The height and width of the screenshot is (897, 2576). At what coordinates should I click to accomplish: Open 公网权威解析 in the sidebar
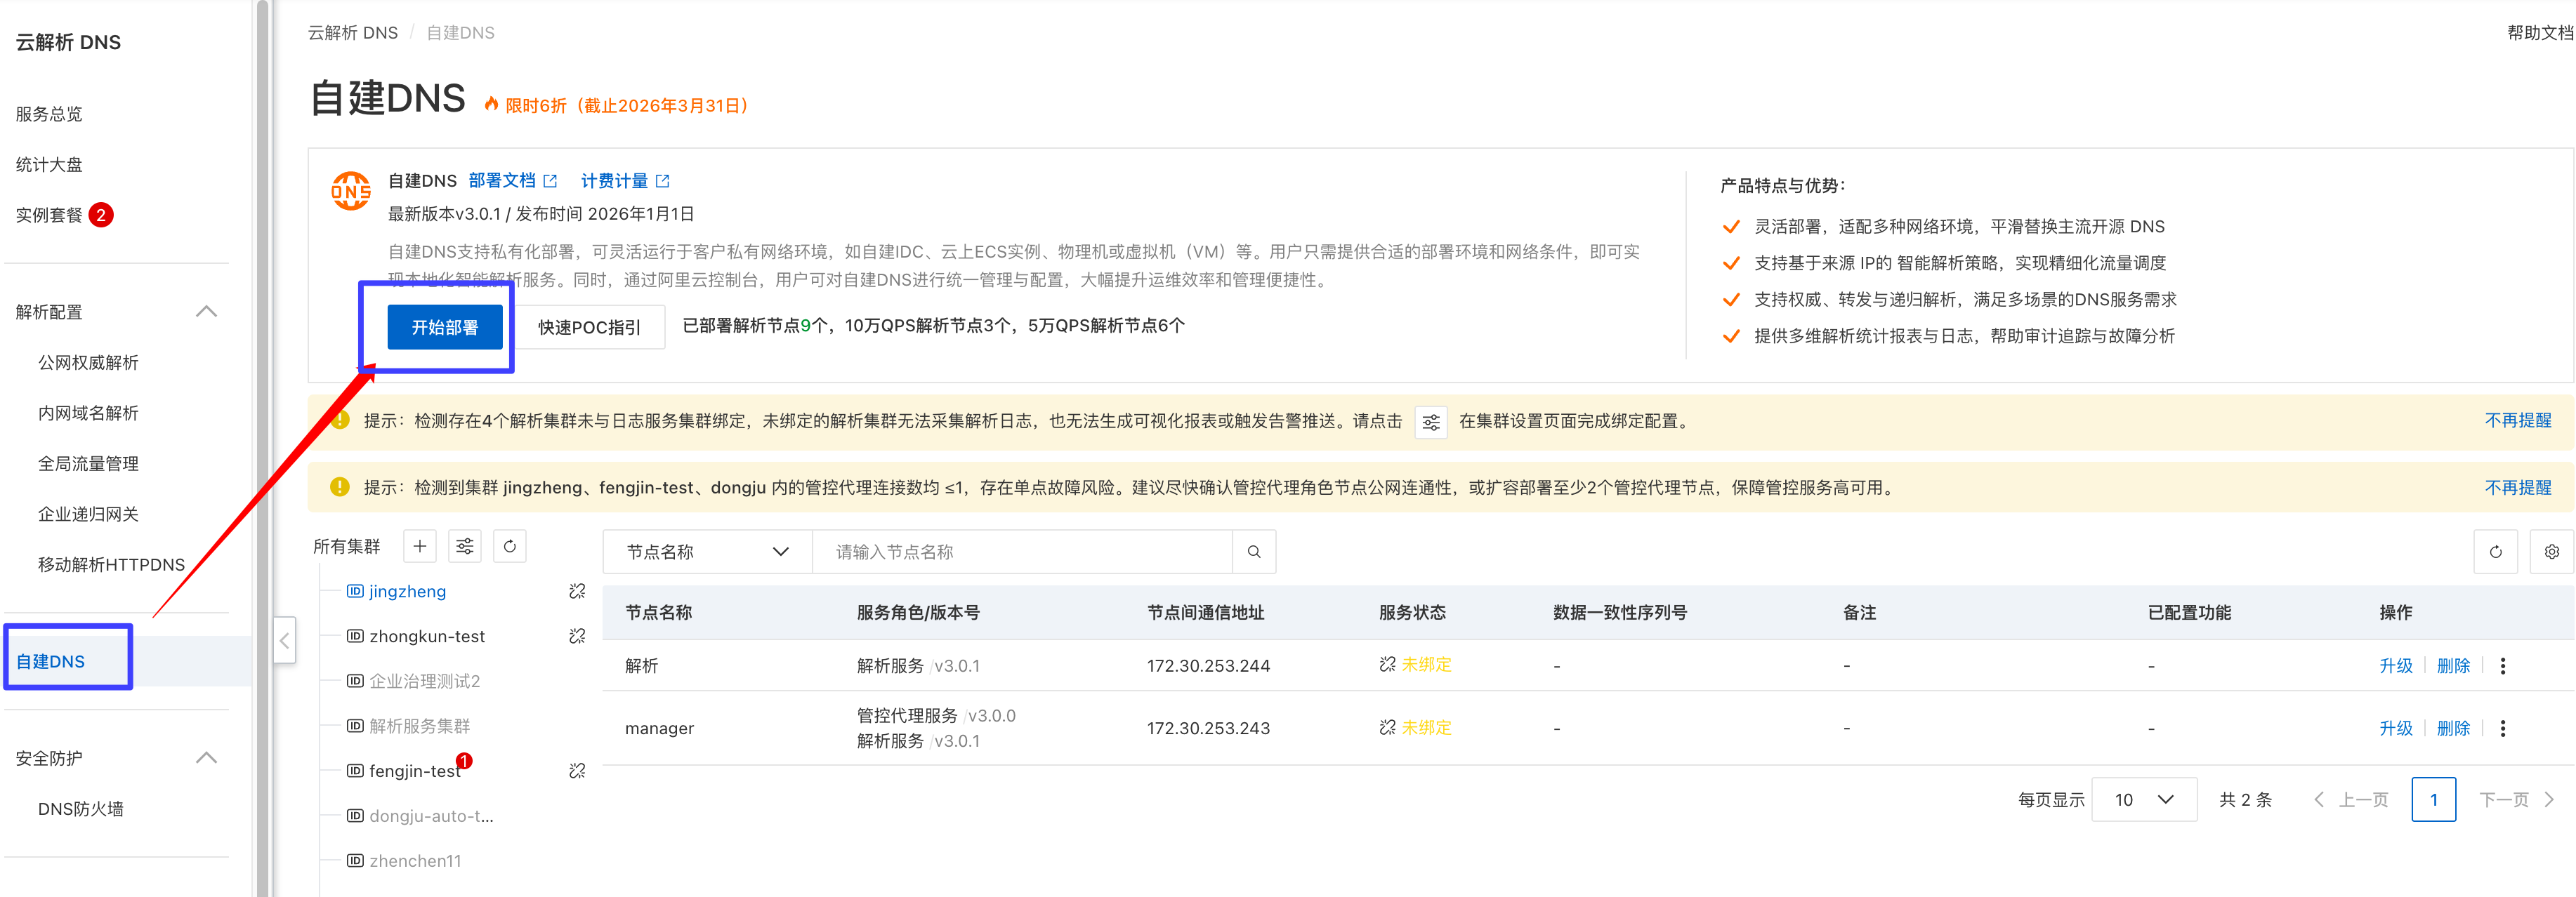tap(88, 363)
